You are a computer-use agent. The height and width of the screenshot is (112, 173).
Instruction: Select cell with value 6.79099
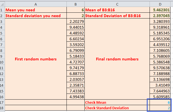coord(76,50)
